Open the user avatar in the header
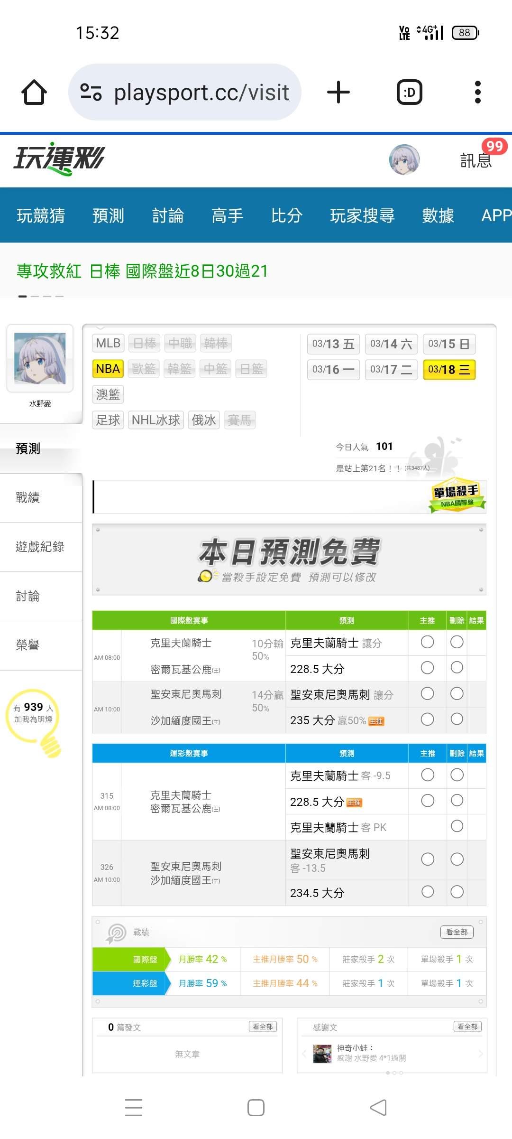 pos(404,160)
